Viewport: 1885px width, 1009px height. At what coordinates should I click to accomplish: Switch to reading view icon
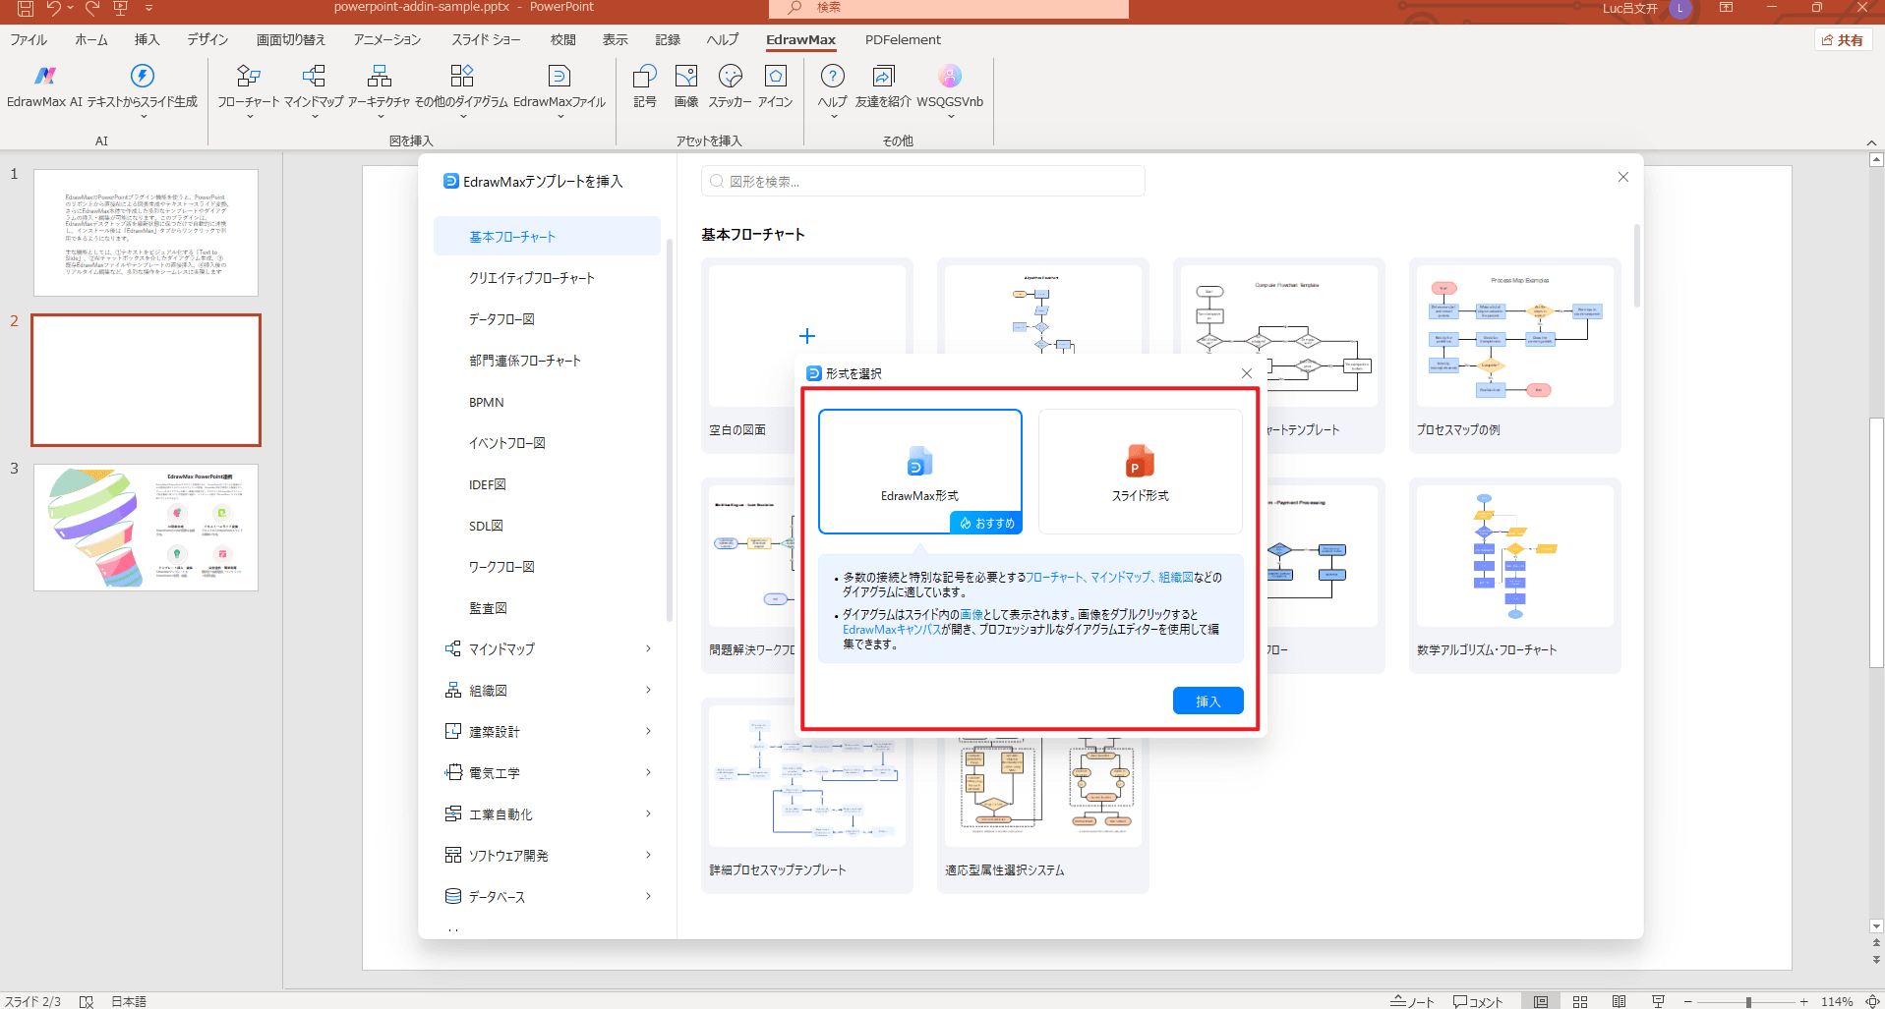(1619, 1002)
